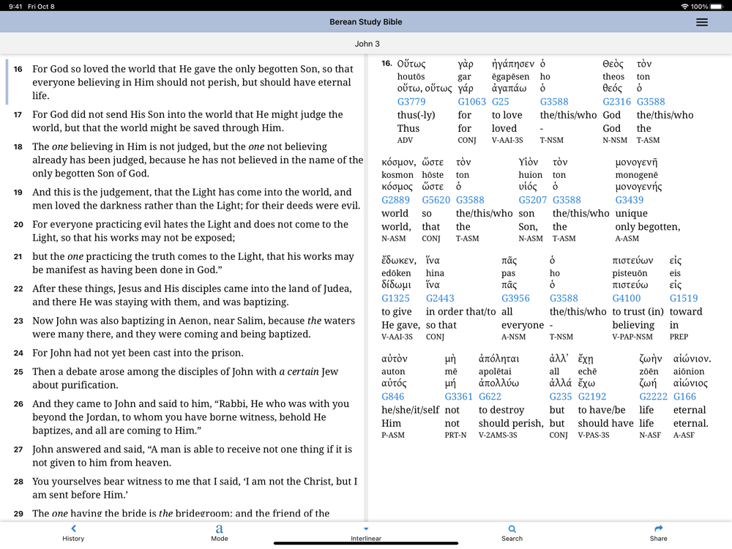Tap the Greek word κόσμον
The width and height of the screenshot is (732, 549).
pos(399,162)
